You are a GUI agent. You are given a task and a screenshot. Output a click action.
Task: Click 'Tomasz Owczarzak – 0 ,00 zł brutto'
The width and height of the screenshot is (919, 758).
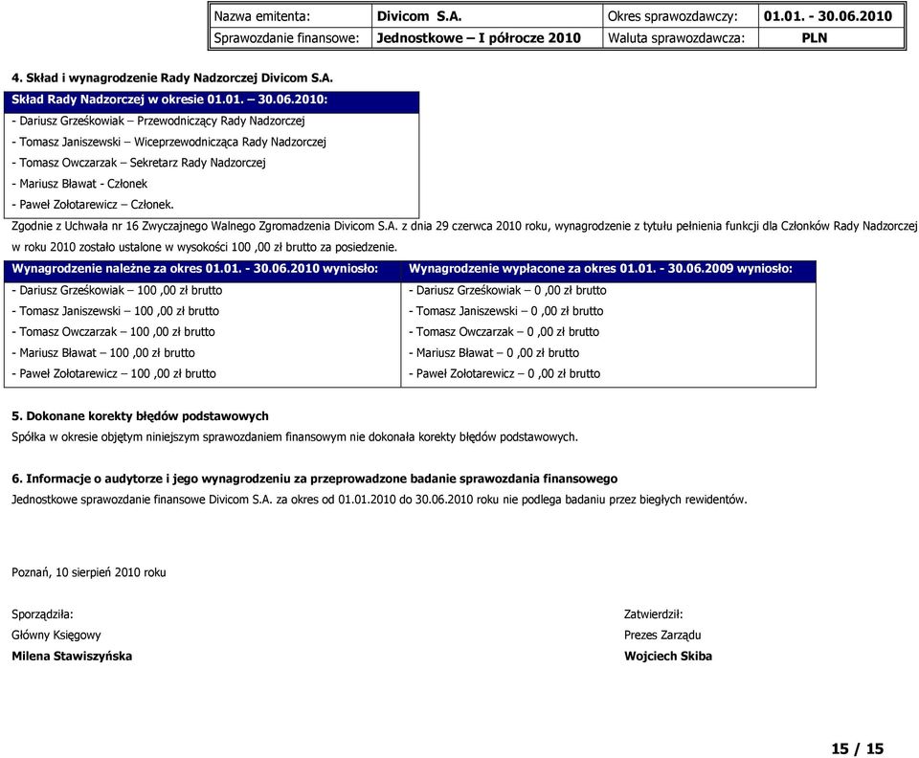point(504,332)
